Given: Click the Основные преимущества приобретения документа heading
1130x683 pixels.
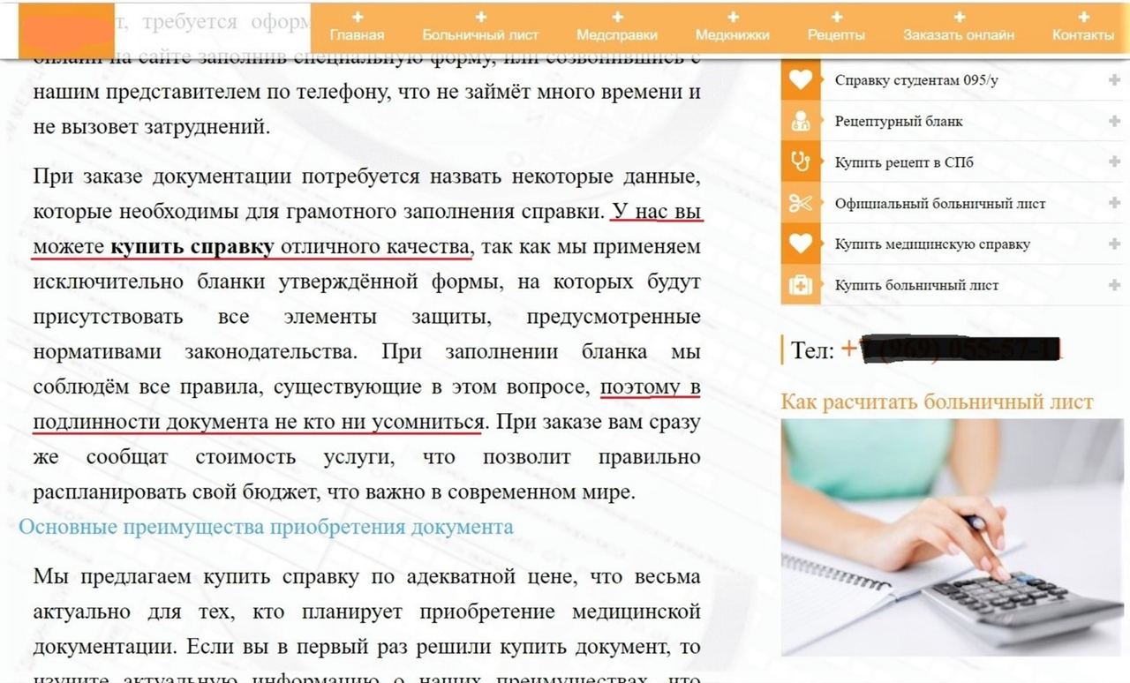Looking at the screenshot, I should tap(266, 527).
